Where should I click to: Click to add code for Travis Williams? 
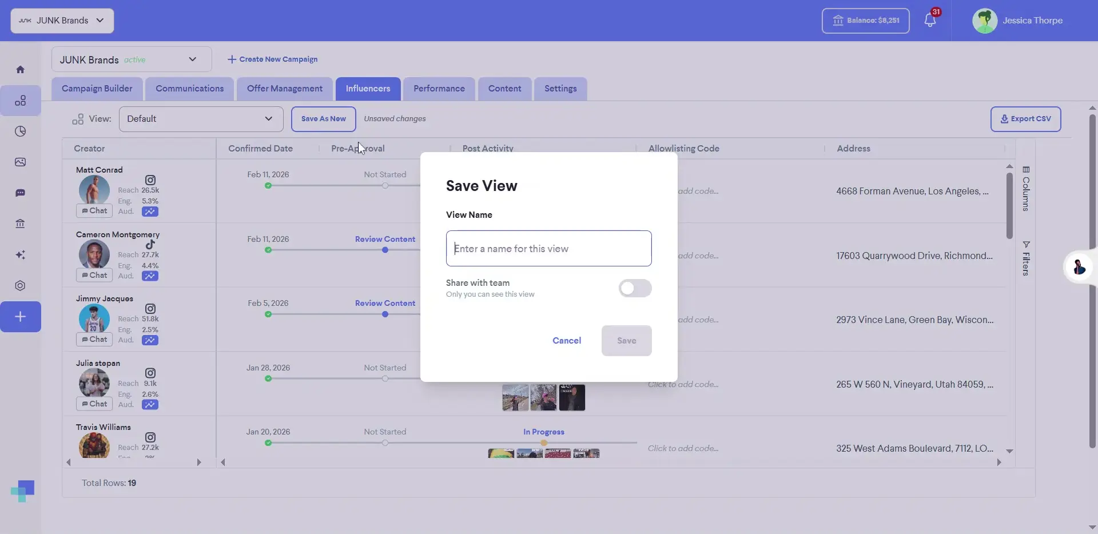pos(683,449)
